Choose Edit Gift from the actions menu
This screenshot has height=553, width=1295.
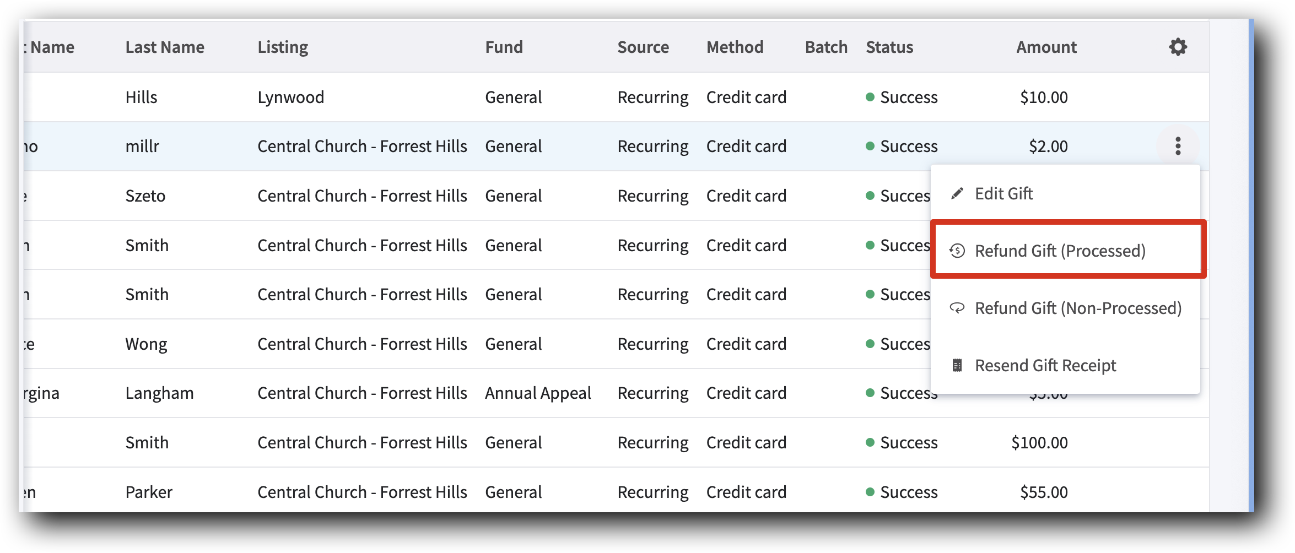click(1003, 193)
